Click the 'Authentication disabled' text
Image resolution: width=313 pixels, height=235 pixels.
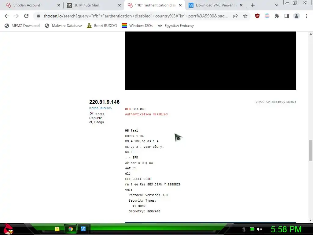tap(146, 114)
